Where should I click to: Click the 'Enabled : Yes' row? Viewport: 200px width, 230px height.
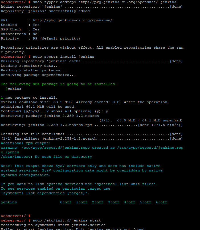point(20,25)
